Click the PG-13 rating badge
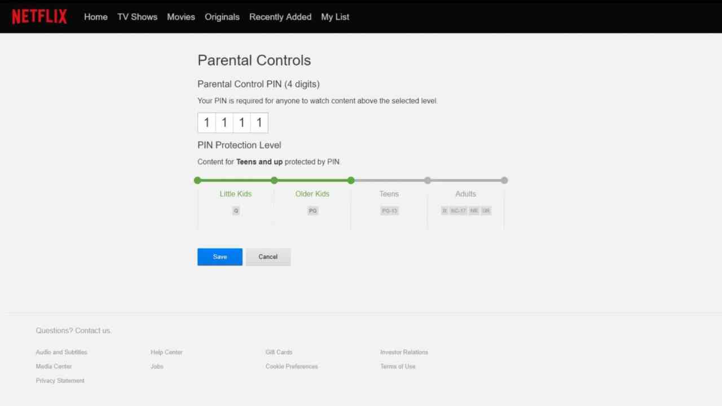Image resolution: width=722 pixels, height=406 pixels. (389, 211)
